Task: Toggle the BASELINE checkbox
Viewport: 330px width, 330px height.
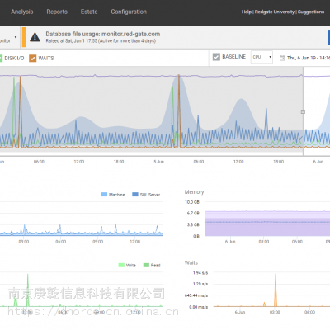Action: point(216,57)
